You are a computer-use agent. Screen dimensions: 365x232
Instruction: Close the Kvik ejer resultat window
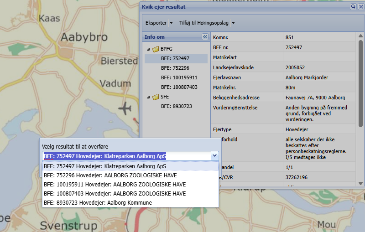[x=360, y=7]
